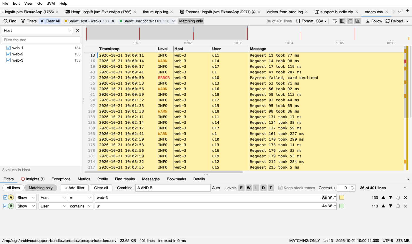Open filter A Show action dropdown

click(x=26, y=198)
